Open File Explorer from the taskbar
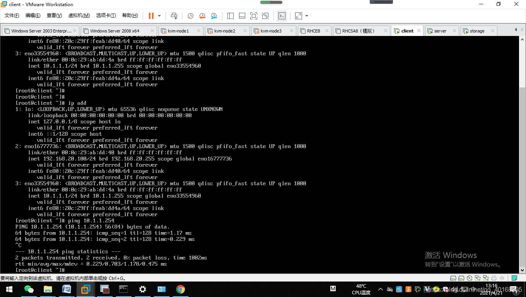Image resolution: width=526 pixels, height=297 pixels. [48, 289]
